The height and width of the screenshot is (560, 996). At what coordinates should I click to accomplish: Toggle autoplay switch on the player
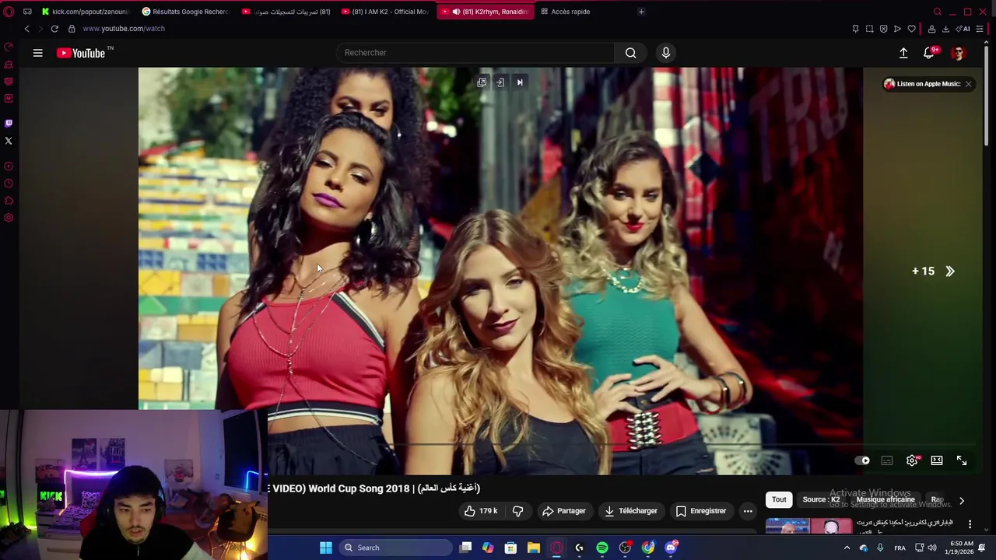(862, 460)
